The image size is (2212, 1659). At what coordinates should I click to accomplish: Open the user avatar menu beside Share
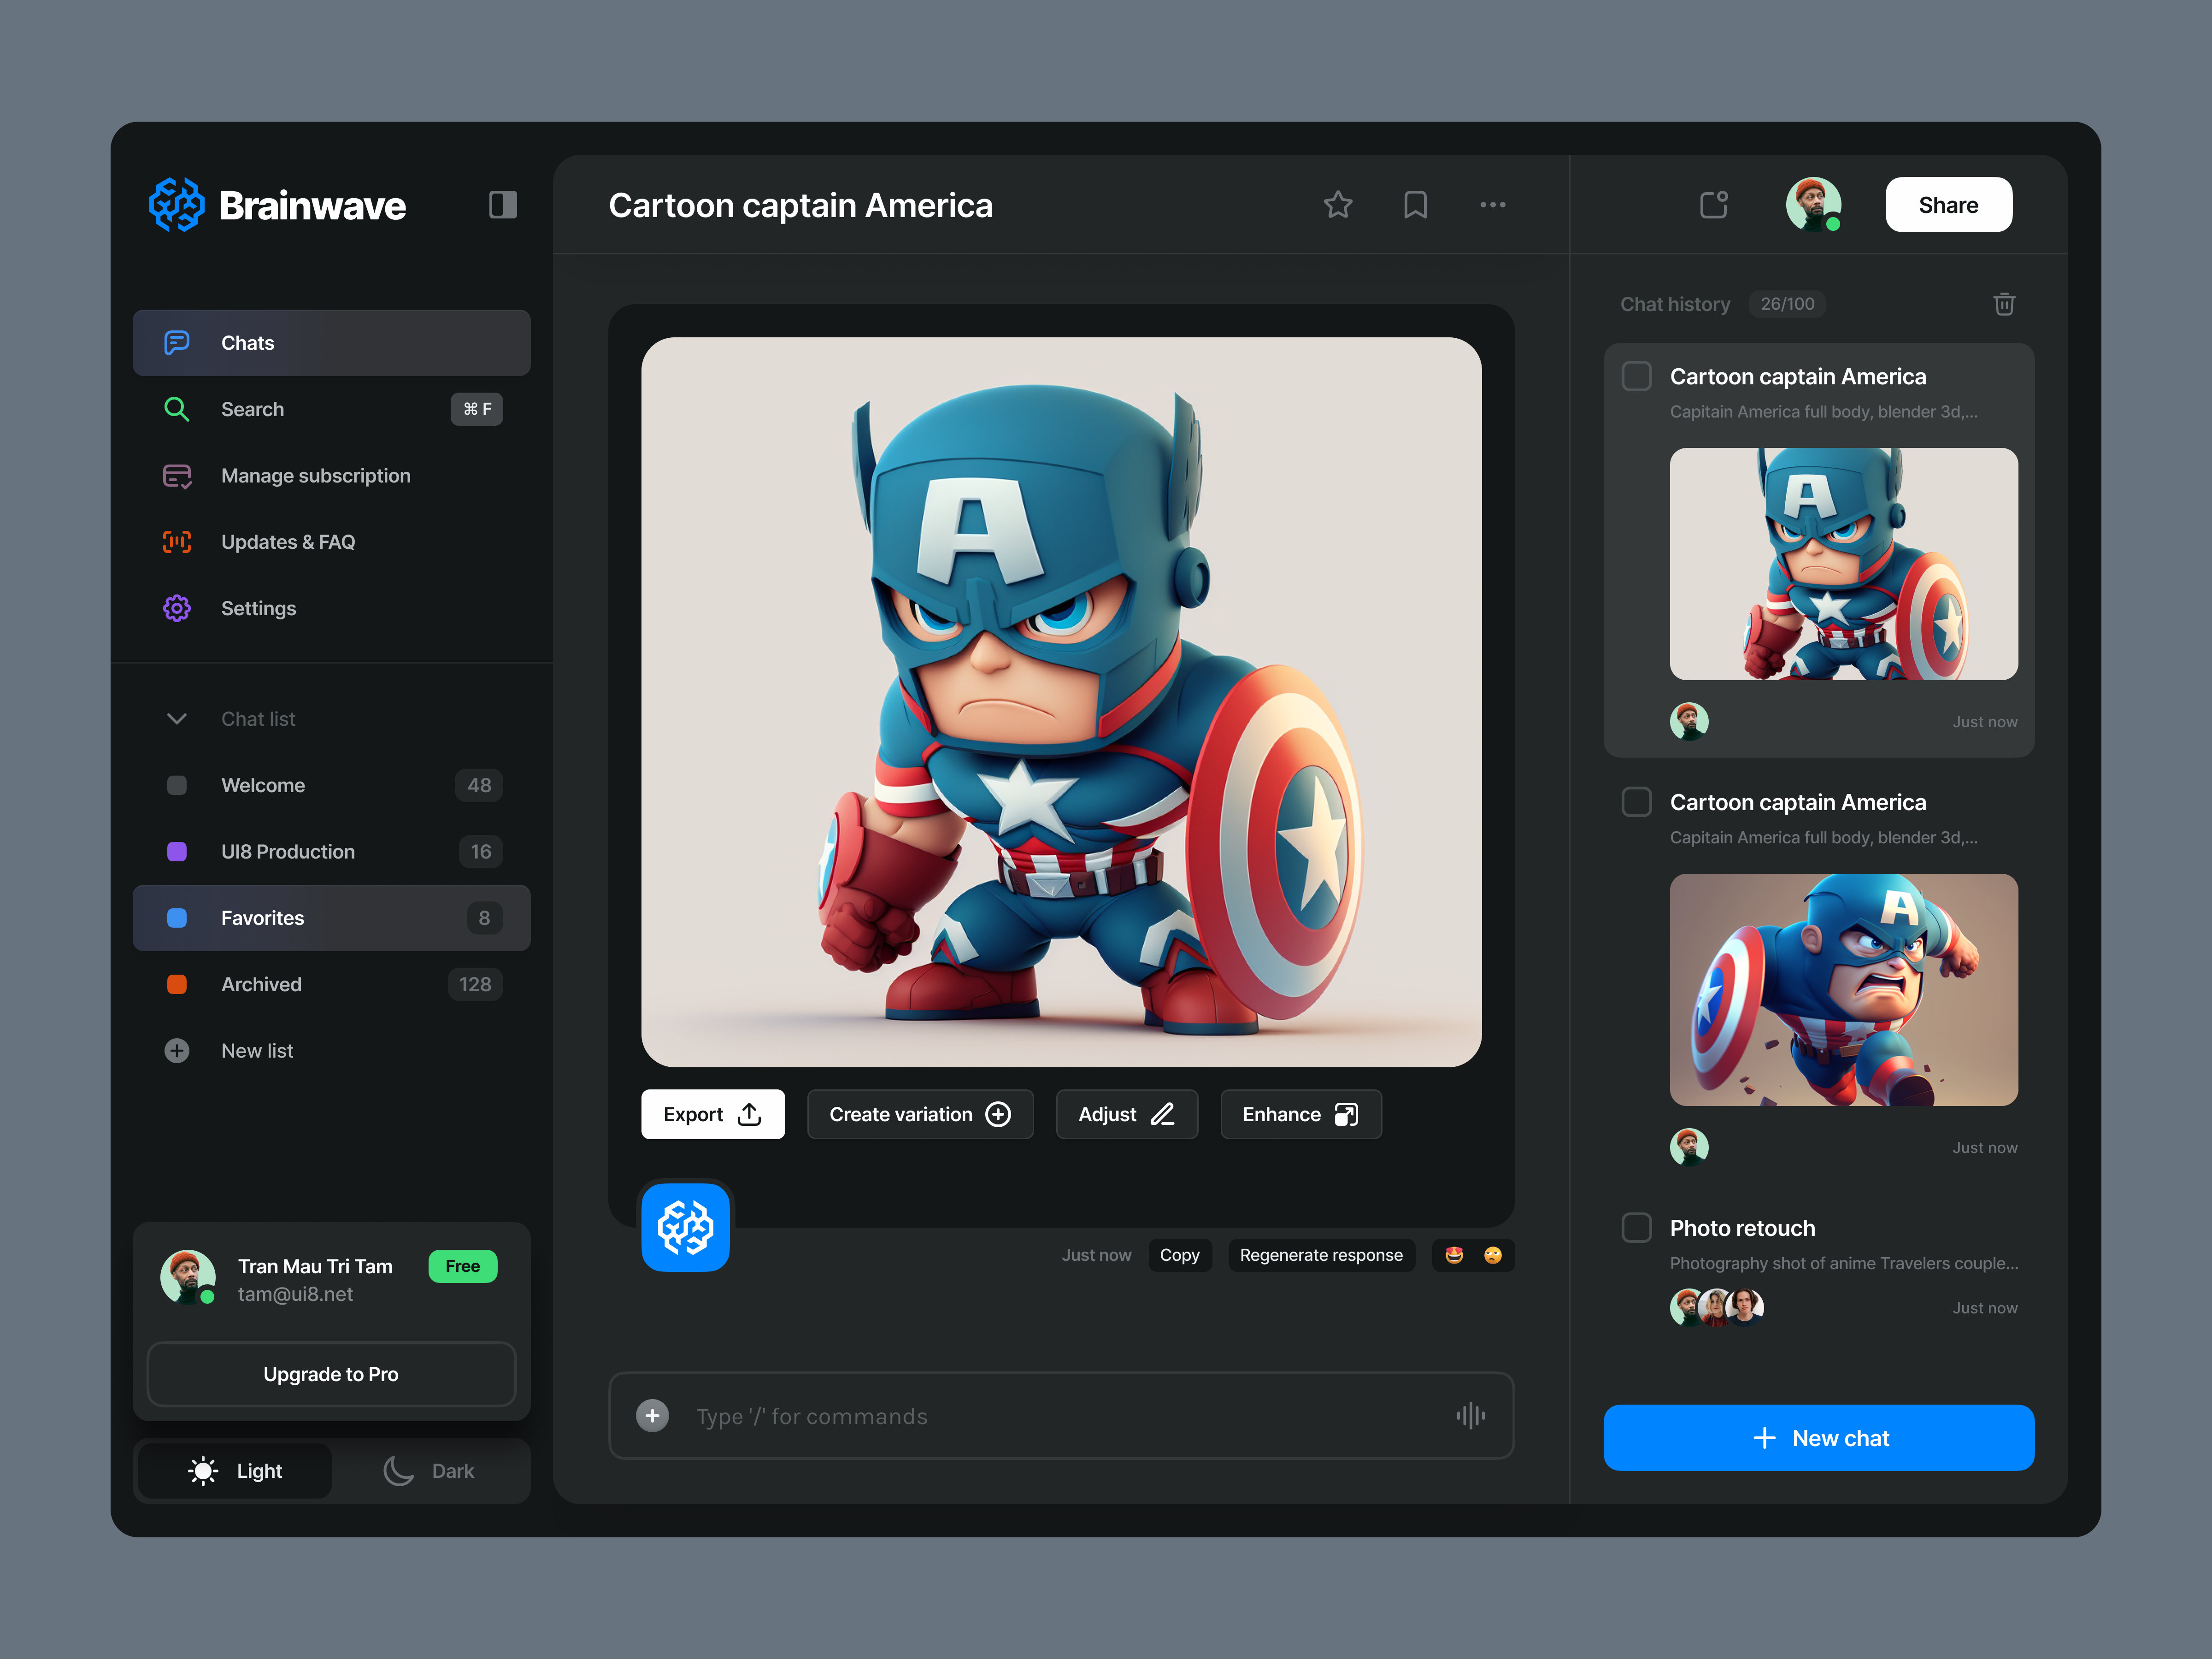coord(1813,205)
